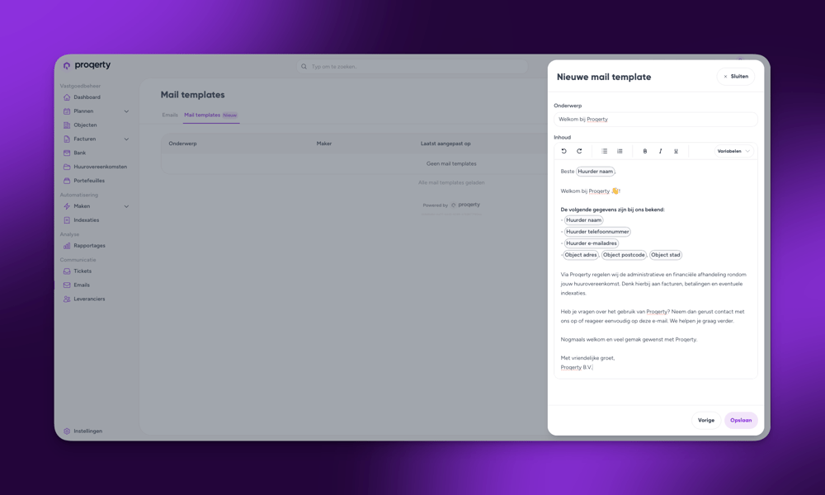Go to Rapportages under Analyse
Image resolution: width=825 pixels, height=495 pixels.
(x=91, y=245)
